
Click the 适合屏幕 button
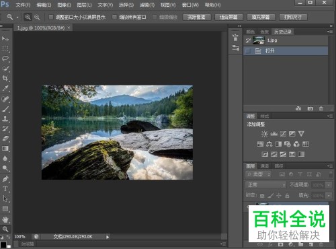(x=228, y=17)
